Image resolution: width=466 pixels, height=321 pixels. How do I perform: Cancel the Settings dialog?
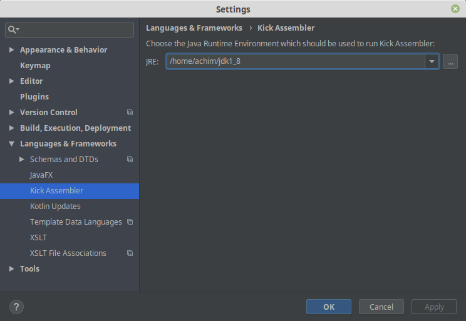381,307
